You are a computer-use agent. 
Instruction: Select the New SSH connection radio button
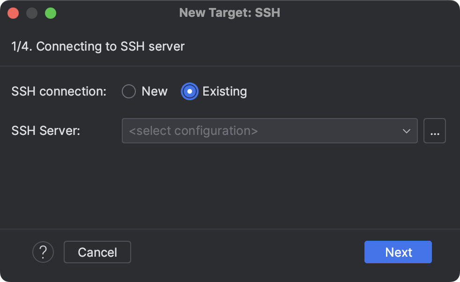coord(129,91)
